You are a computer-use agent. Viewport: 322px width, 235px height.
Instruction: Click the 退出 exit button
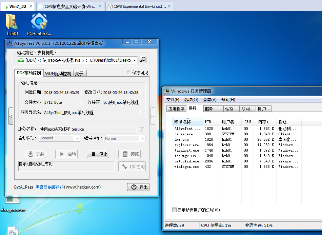pos(138,187)
